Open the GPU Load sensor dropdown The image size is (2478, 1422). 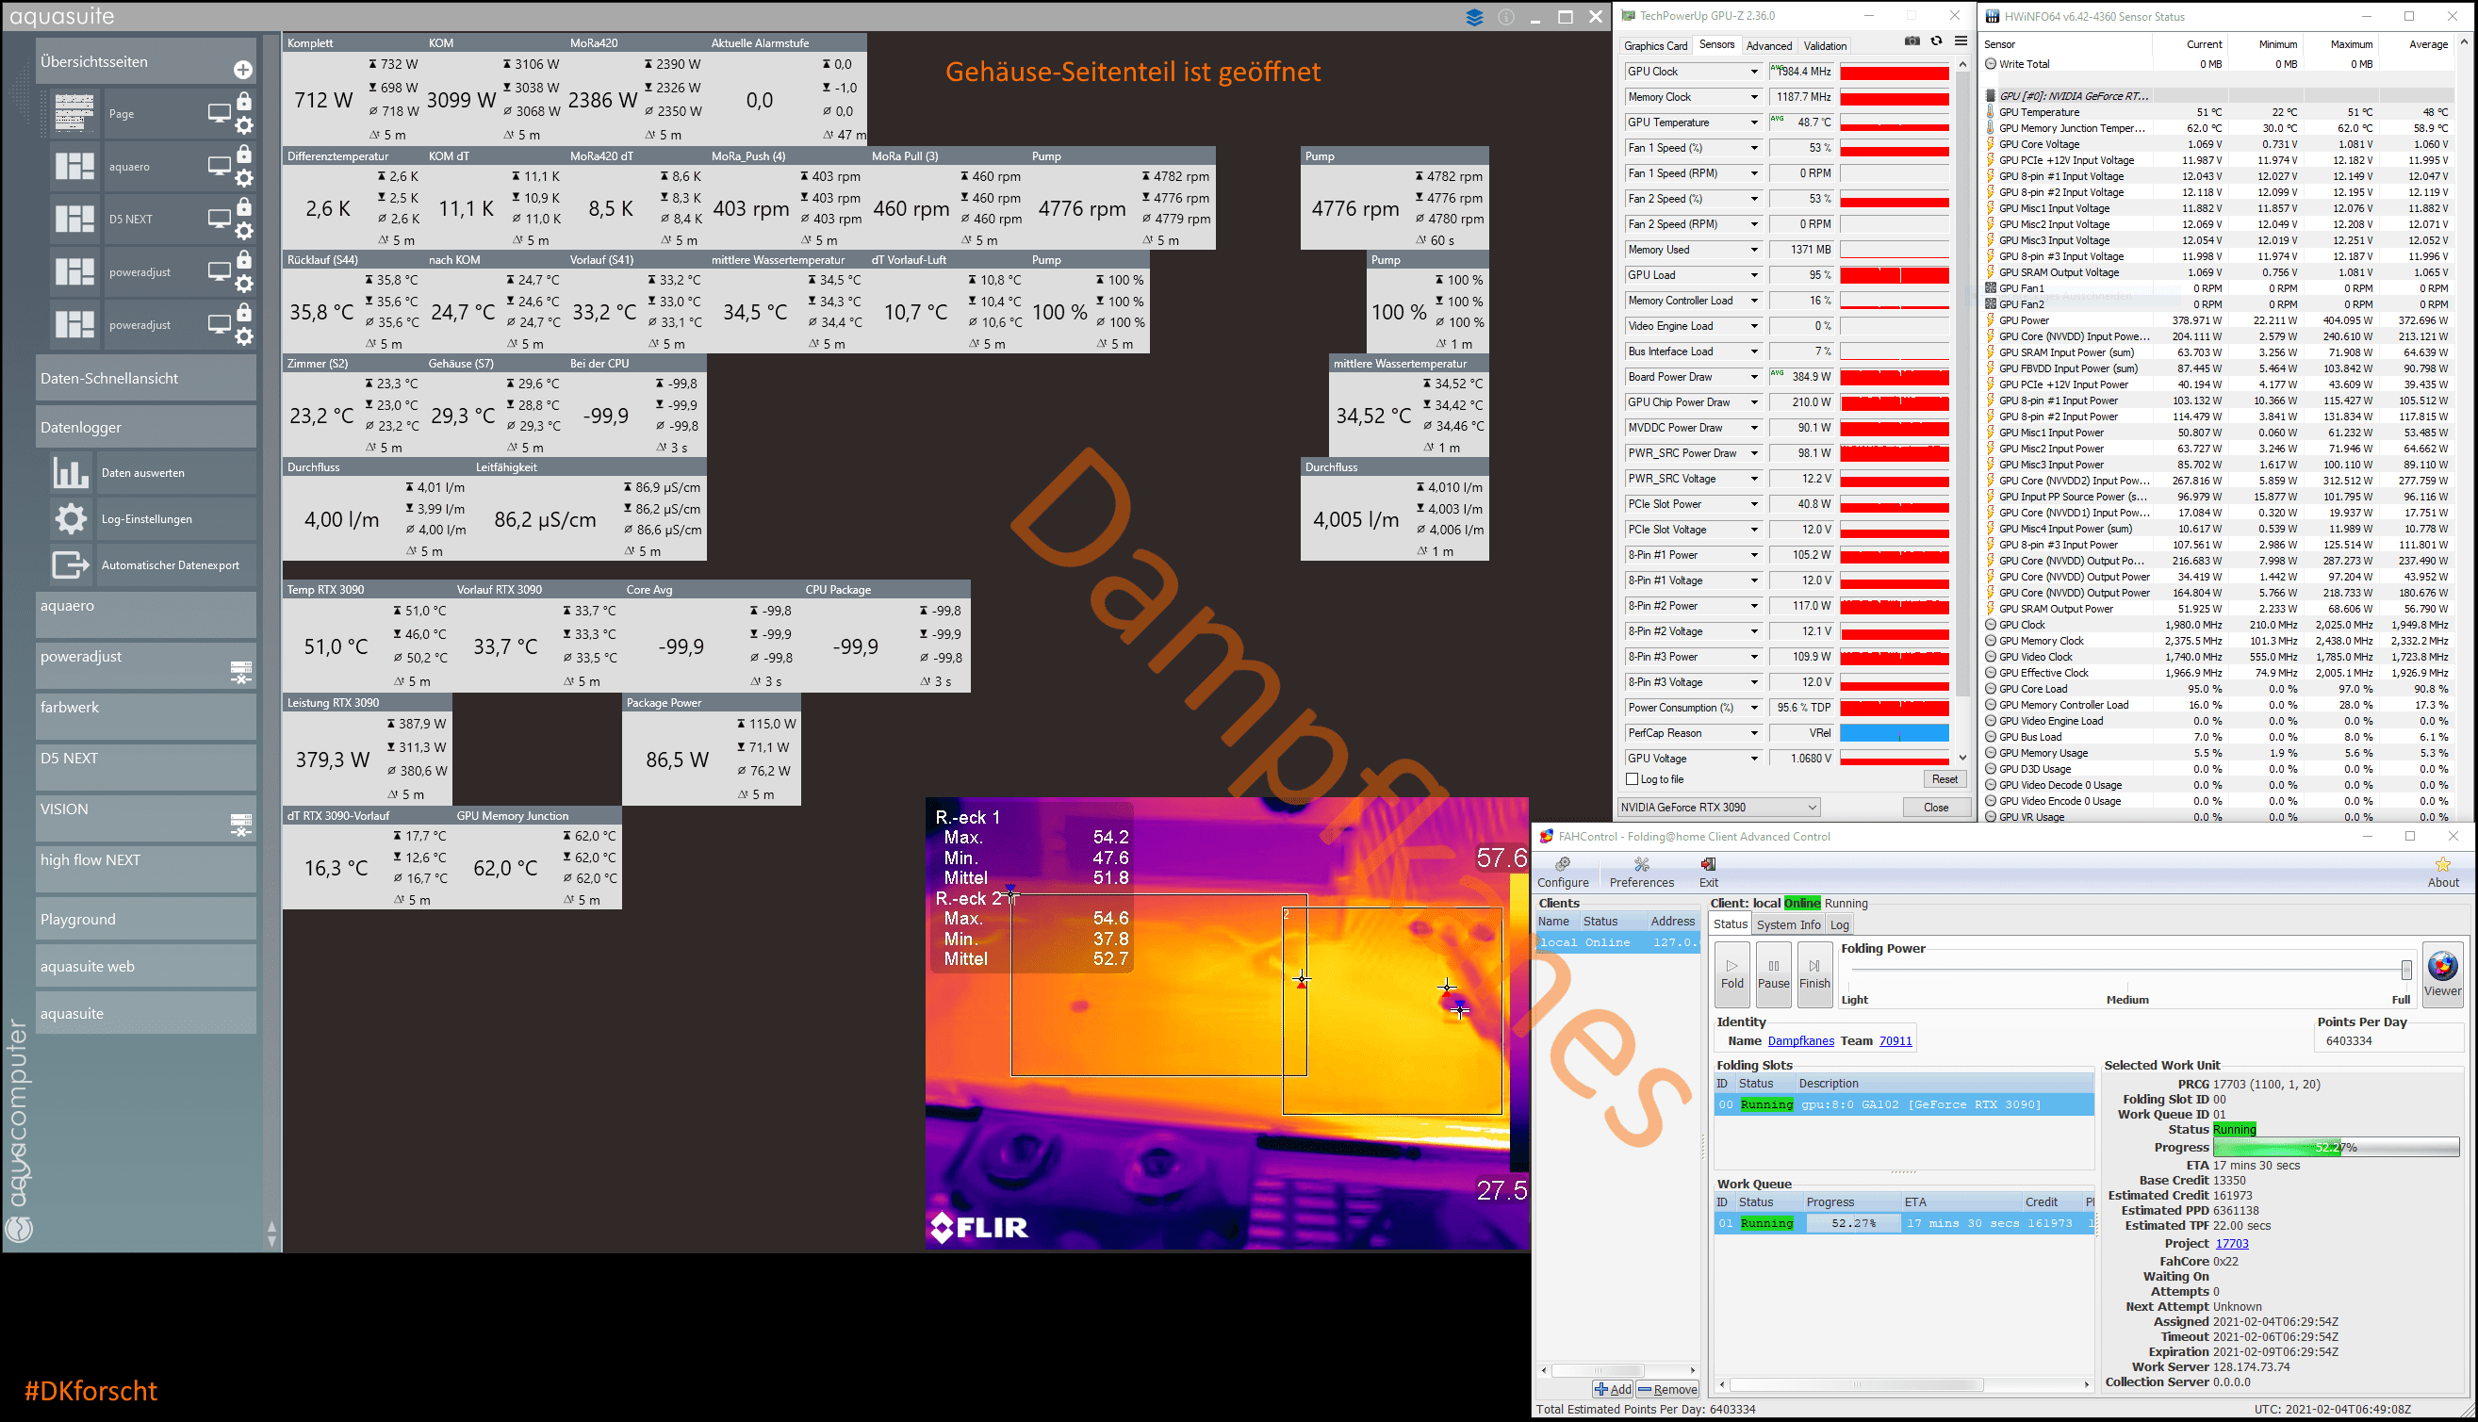(x=1754, y=275)
